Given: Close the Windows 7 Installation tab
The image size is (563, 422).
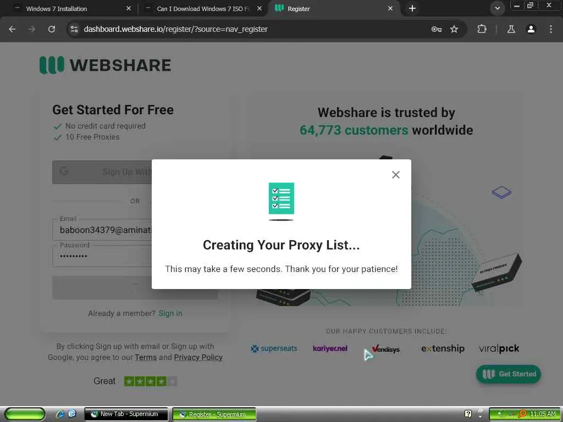Looking at the screenshot, I should [129, 8].
